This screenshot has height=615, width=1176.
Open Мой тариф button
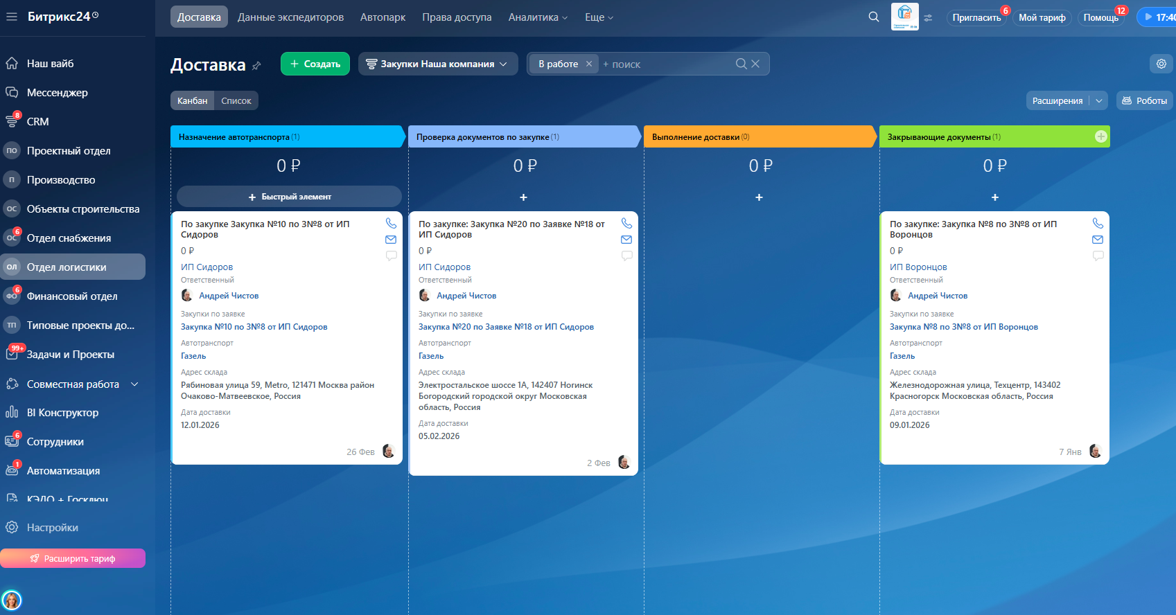click(x=1042, y=17)
